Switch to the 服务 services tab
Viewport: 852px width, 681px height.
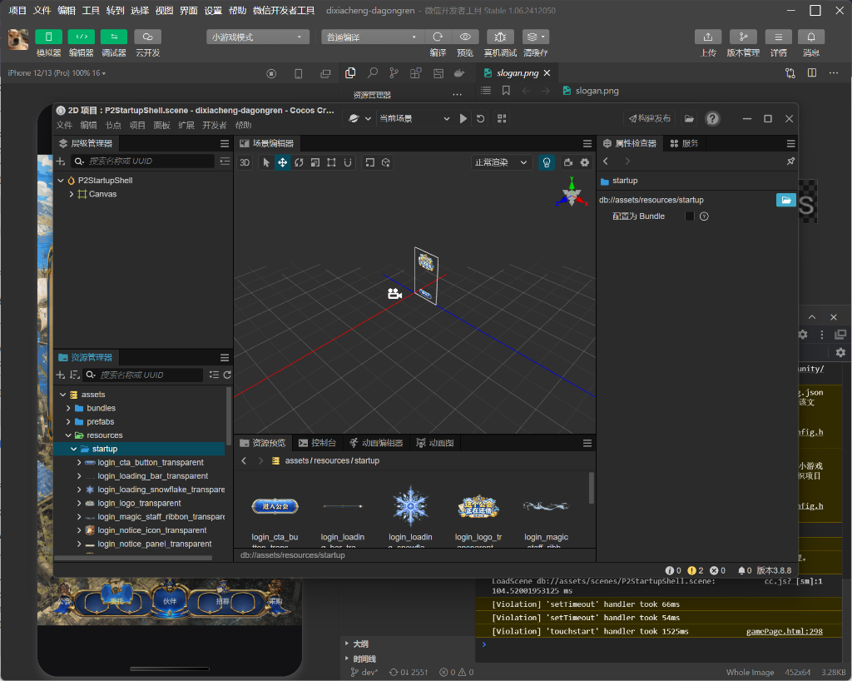click(x=684, y=143)
